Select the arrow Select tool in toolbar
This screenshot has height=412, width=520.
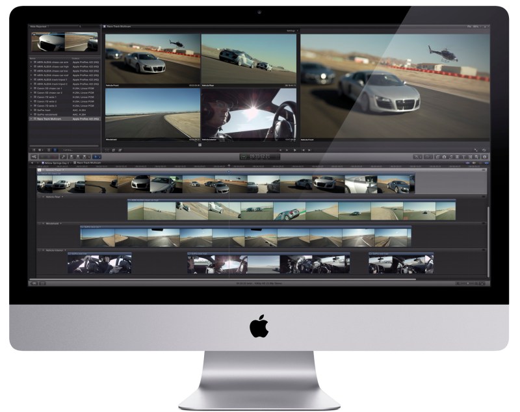97,157
